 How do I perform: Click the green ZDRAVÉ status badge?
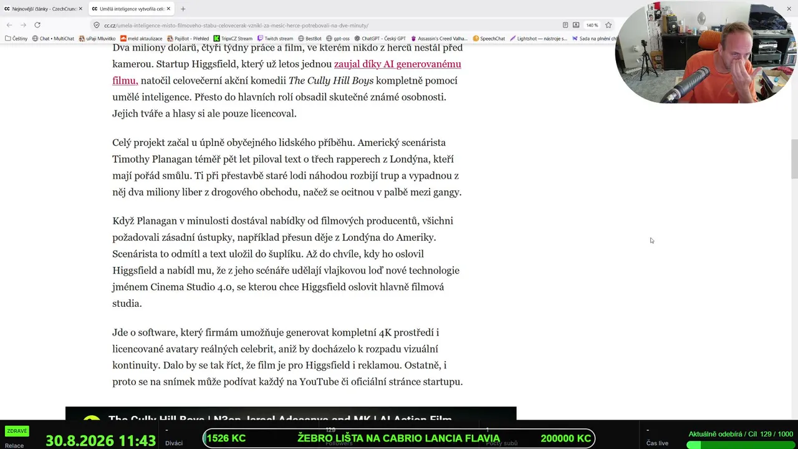click(17, 431)
